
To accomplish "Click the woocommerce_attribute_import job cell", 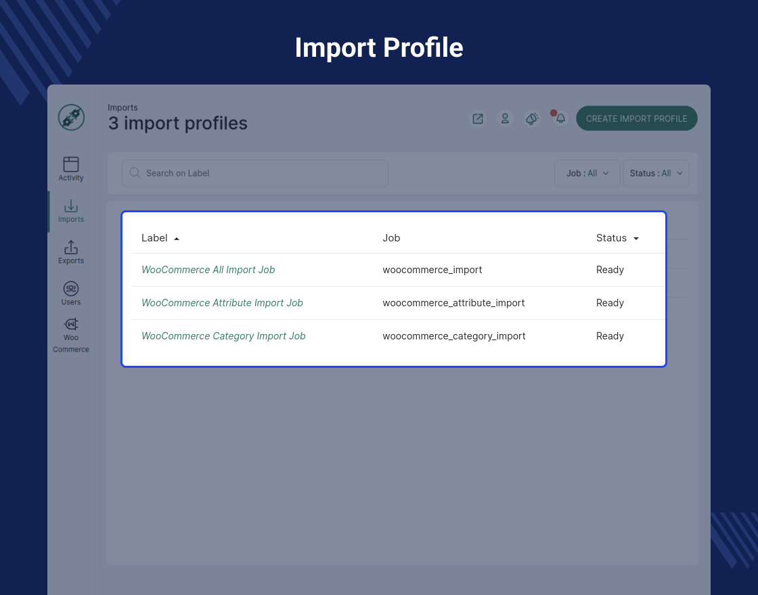I will click(x=453, y=303).
